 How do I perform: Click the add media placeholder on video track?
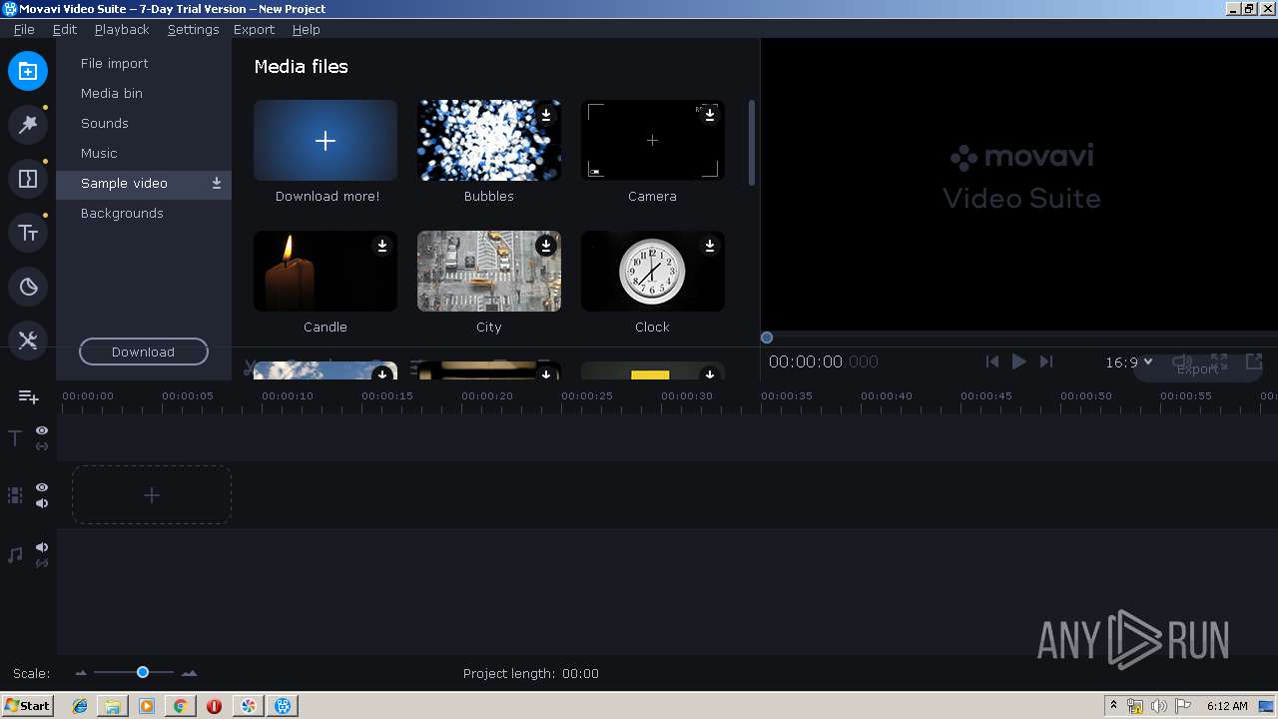pos(152,495)
